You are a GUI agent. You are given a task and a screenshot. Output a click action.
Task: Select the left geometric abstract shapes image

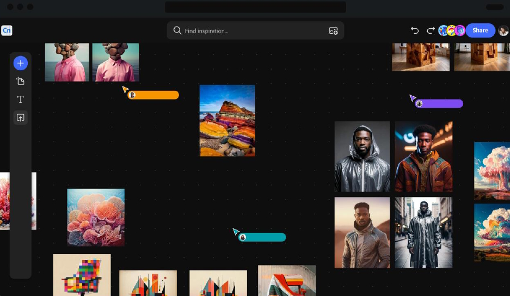[148, 283]
